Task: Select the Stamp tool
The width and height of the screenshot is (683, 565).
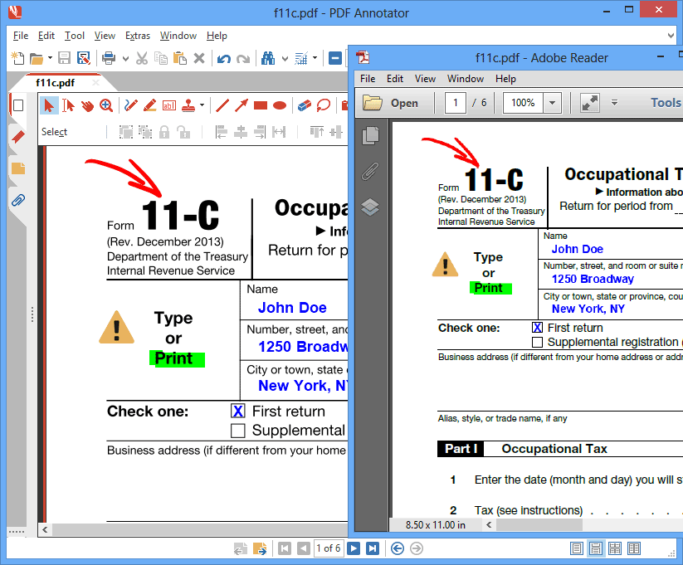Action: (189, 106)
